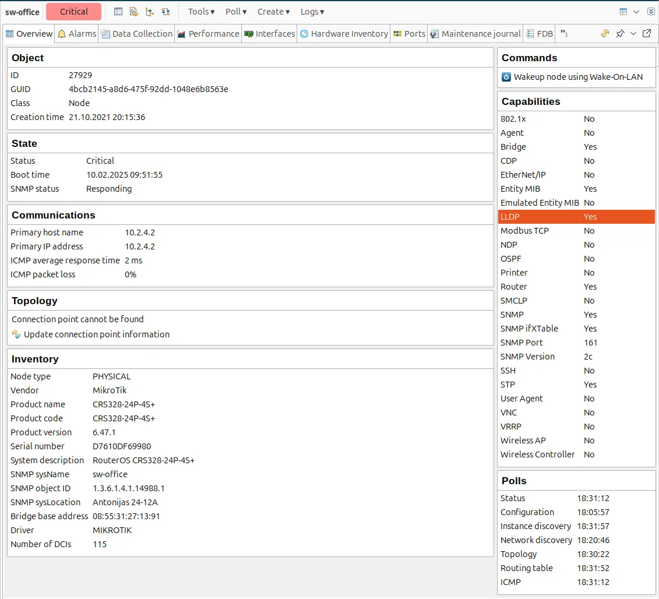
Task: Click Wakeup node using Wake-On-LAN
Action: [x=568, y=77]
